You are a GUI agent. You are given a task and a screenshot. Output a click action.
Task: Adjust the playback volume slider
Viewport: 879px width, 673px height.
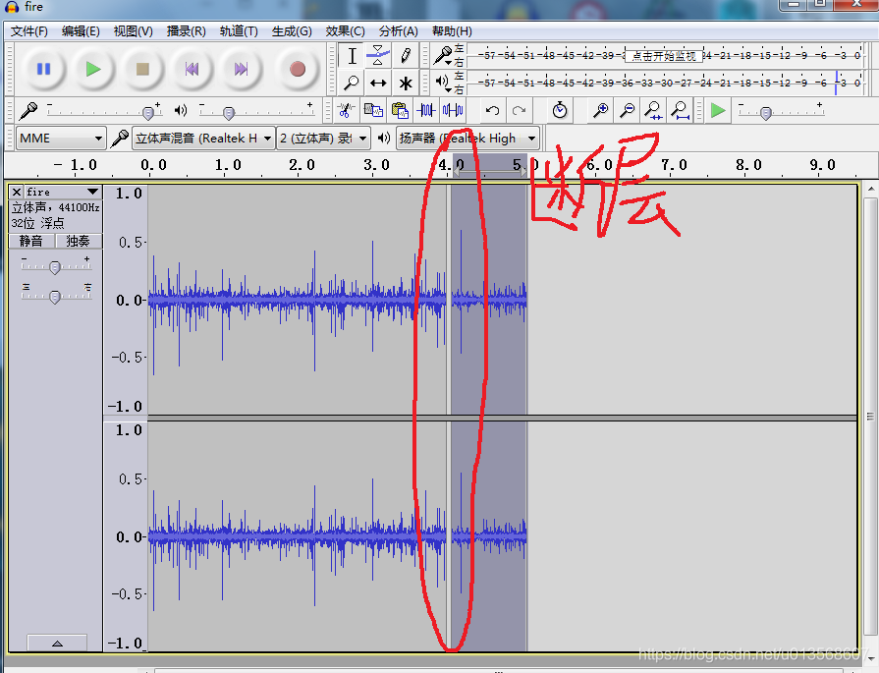pos(228,113)
